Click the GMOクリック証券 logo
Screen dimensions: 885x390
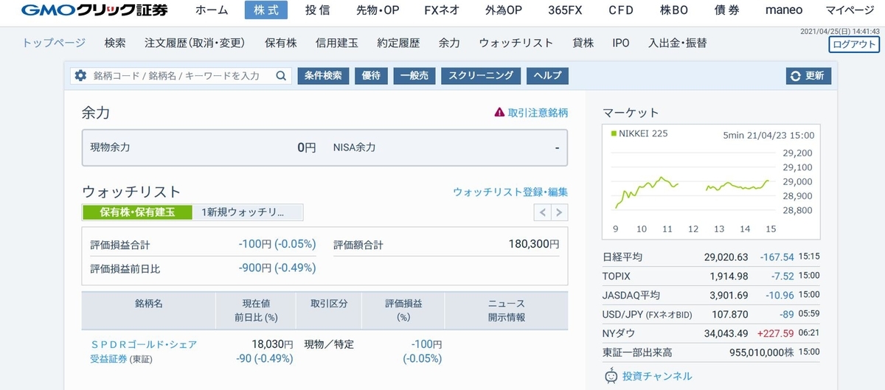[x=94, y=10]
